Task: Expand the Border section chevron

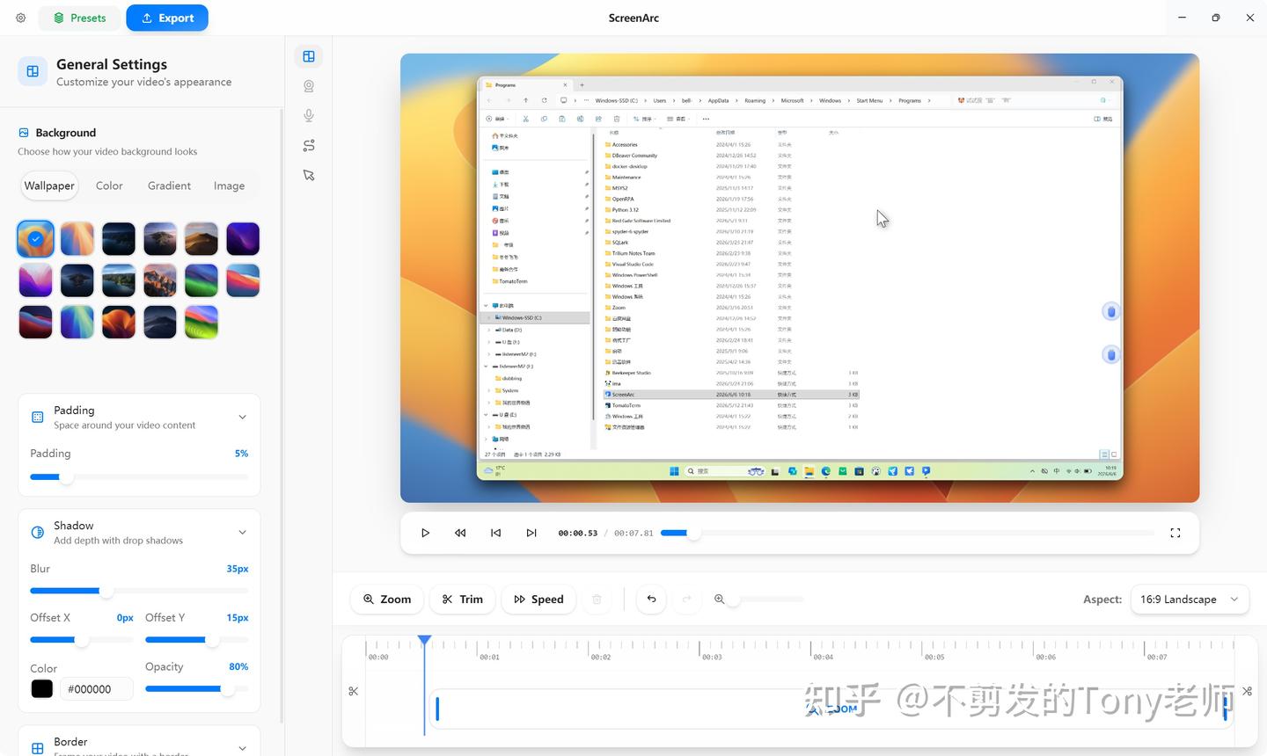Action: [x=242, y=748]
